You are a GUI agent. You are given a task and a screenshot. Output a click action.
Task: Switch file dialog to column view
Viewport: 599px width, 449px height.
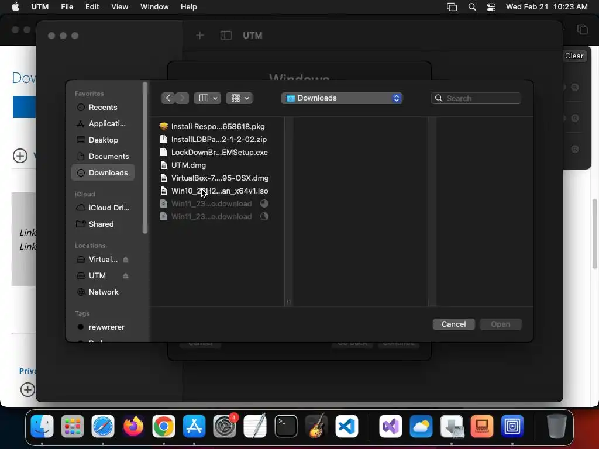(208, 98)
